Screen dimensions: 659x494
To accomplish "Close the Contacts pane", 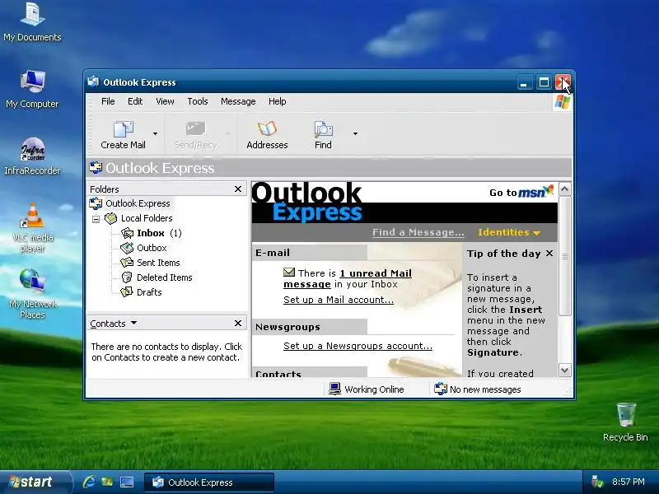I will [x=238, y=323].
